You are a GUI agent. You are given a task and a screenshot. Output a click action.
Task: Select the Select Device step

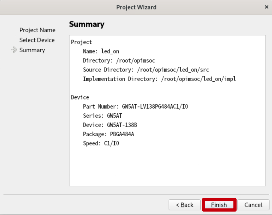click(37, 40)
